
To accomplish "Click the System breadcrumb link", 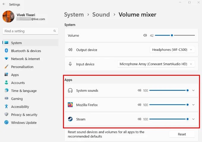I will [74, 14].
